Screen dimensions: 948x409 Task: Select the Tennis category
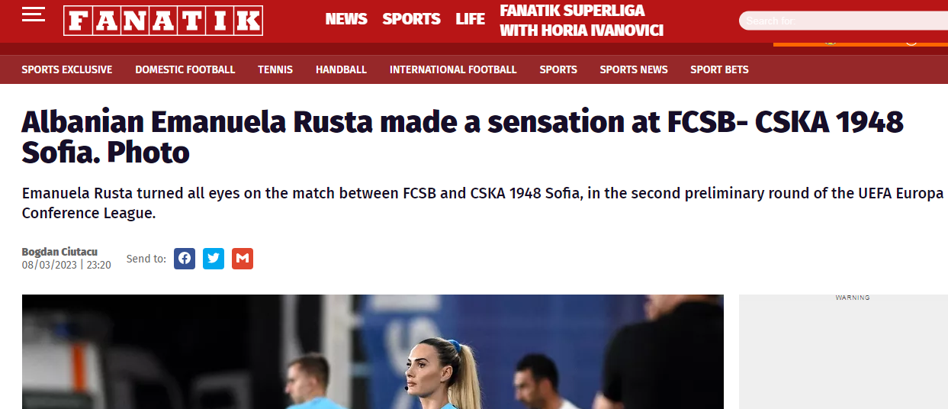pos(275,69)
